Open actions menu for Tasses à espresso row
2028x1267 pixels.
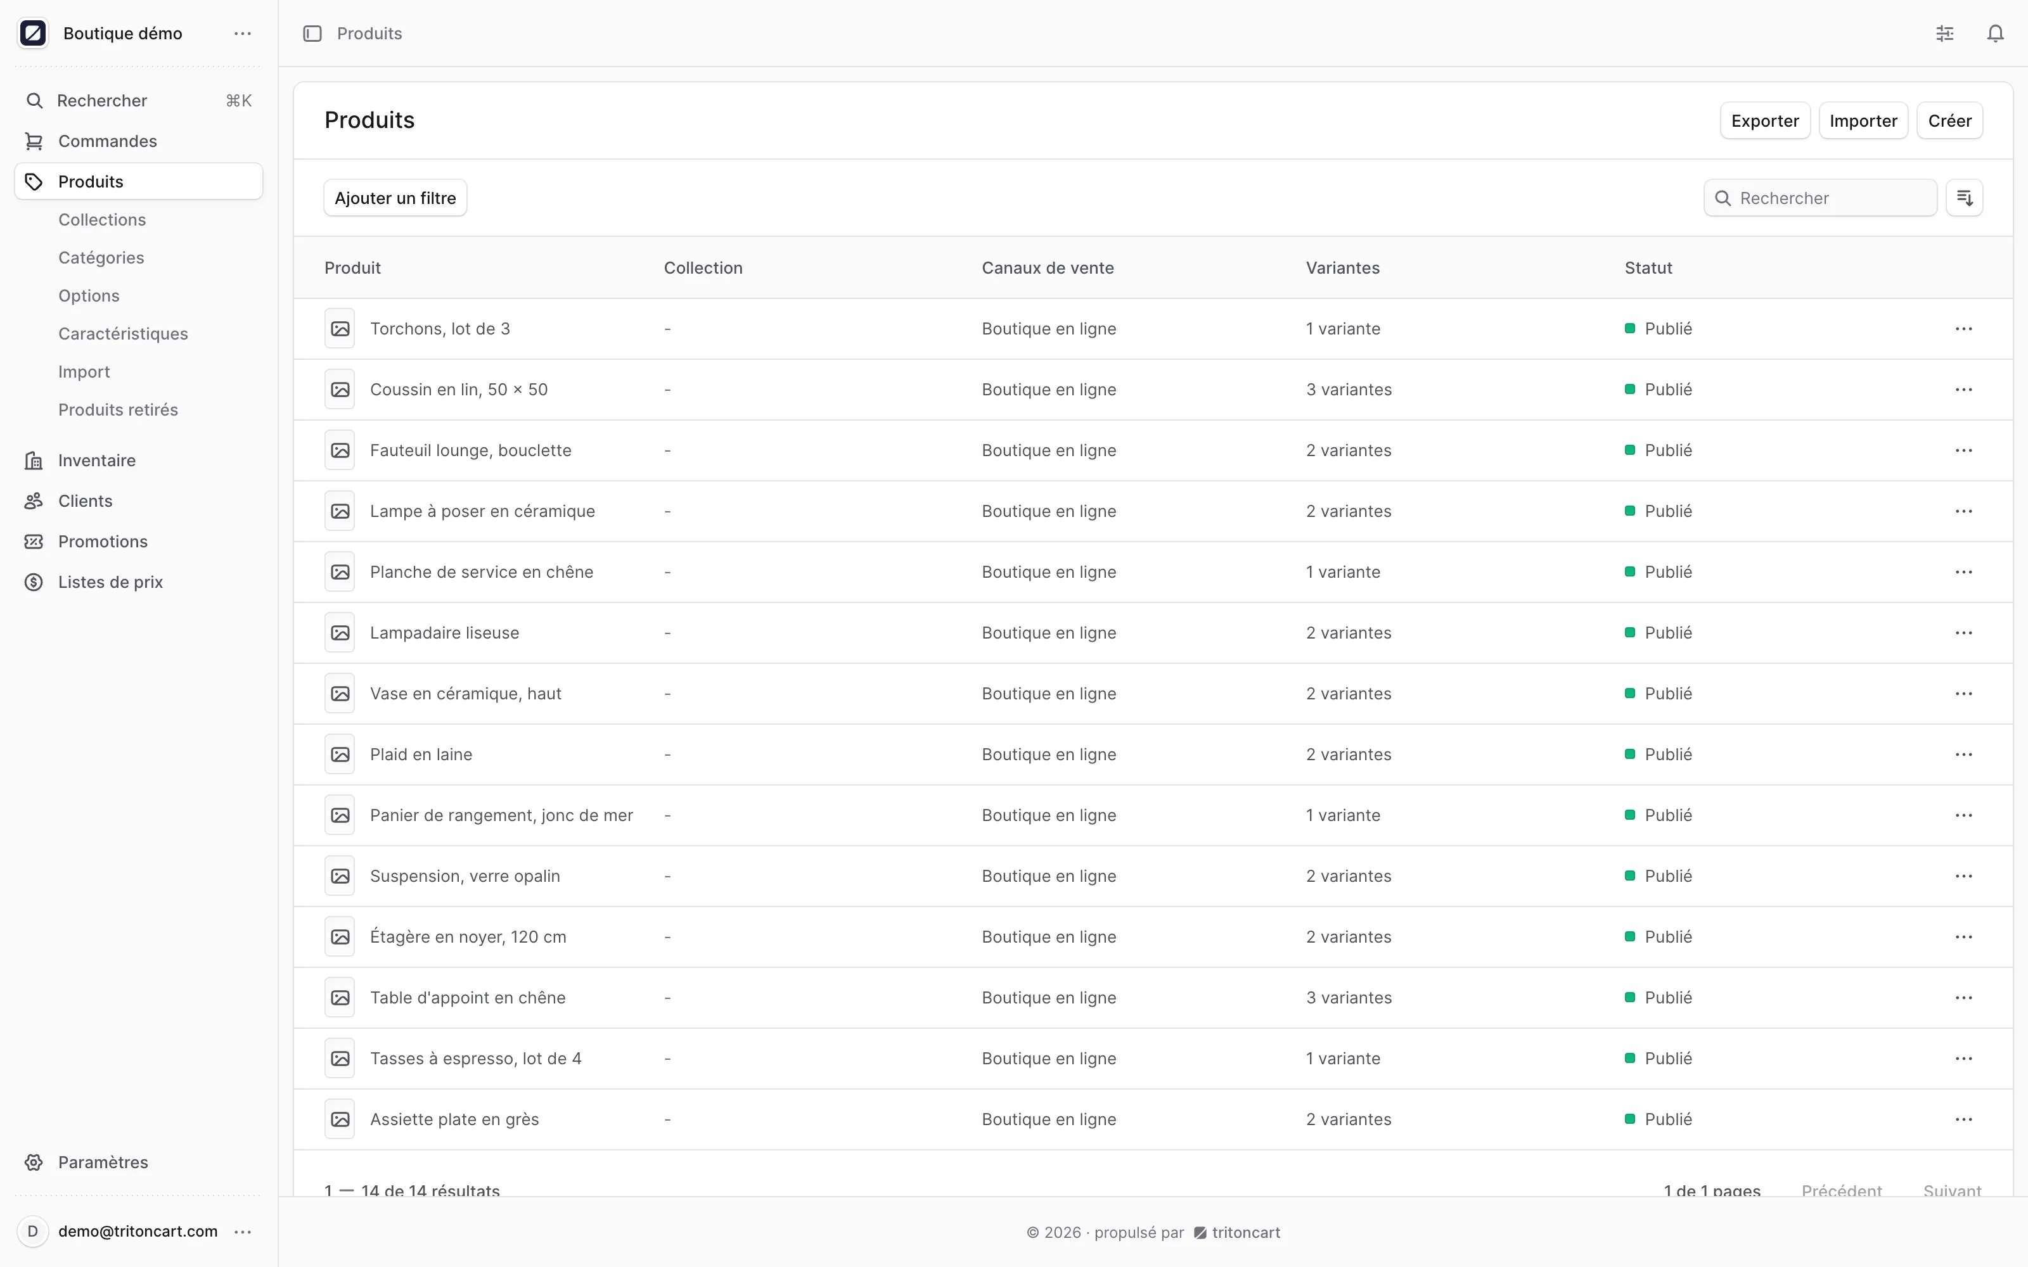pyautogui.click(x=1963, y=1059)
